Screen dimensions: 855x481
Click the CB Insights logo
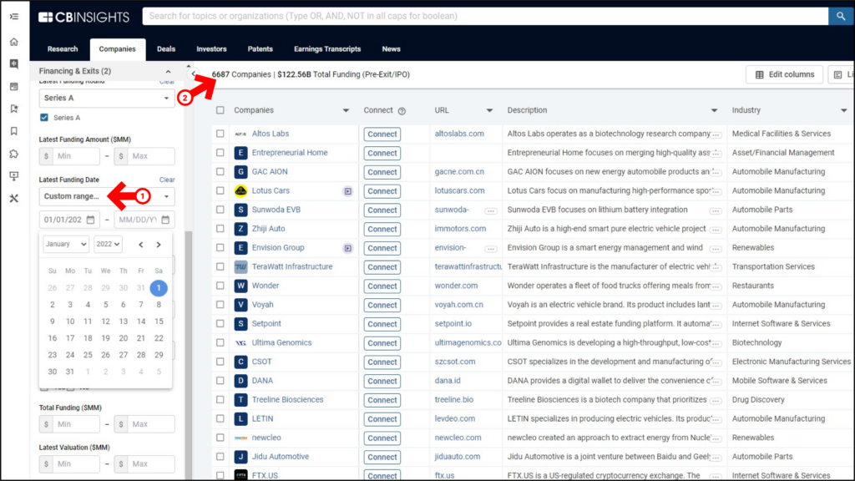coord(84,17)
